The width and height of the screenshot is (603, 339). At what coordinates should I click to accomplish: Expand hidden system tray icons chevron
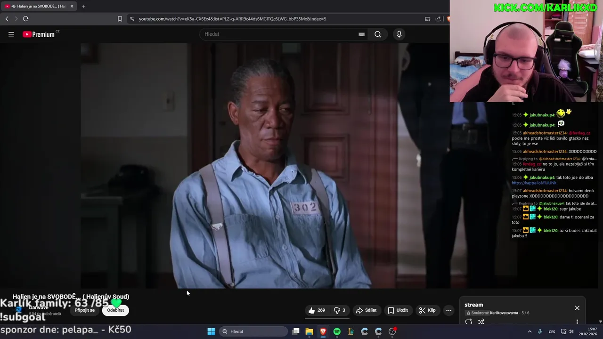530,331
